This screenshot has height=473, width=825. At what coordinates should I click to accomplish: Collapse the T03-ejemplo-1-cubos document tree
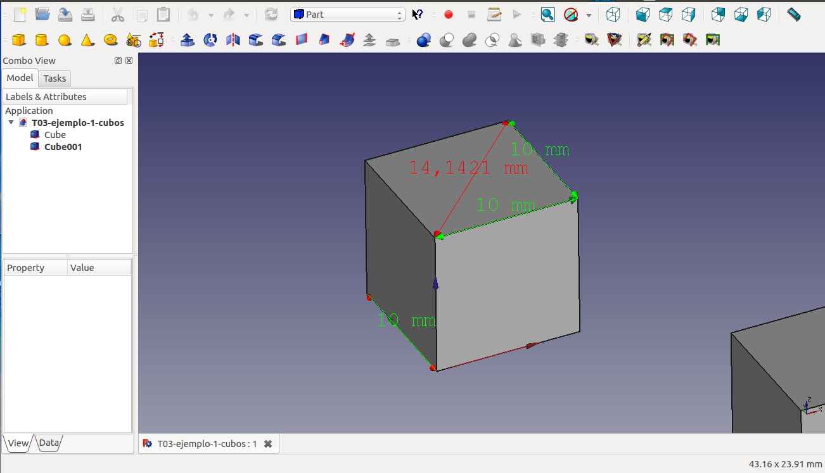coord(11,123)
